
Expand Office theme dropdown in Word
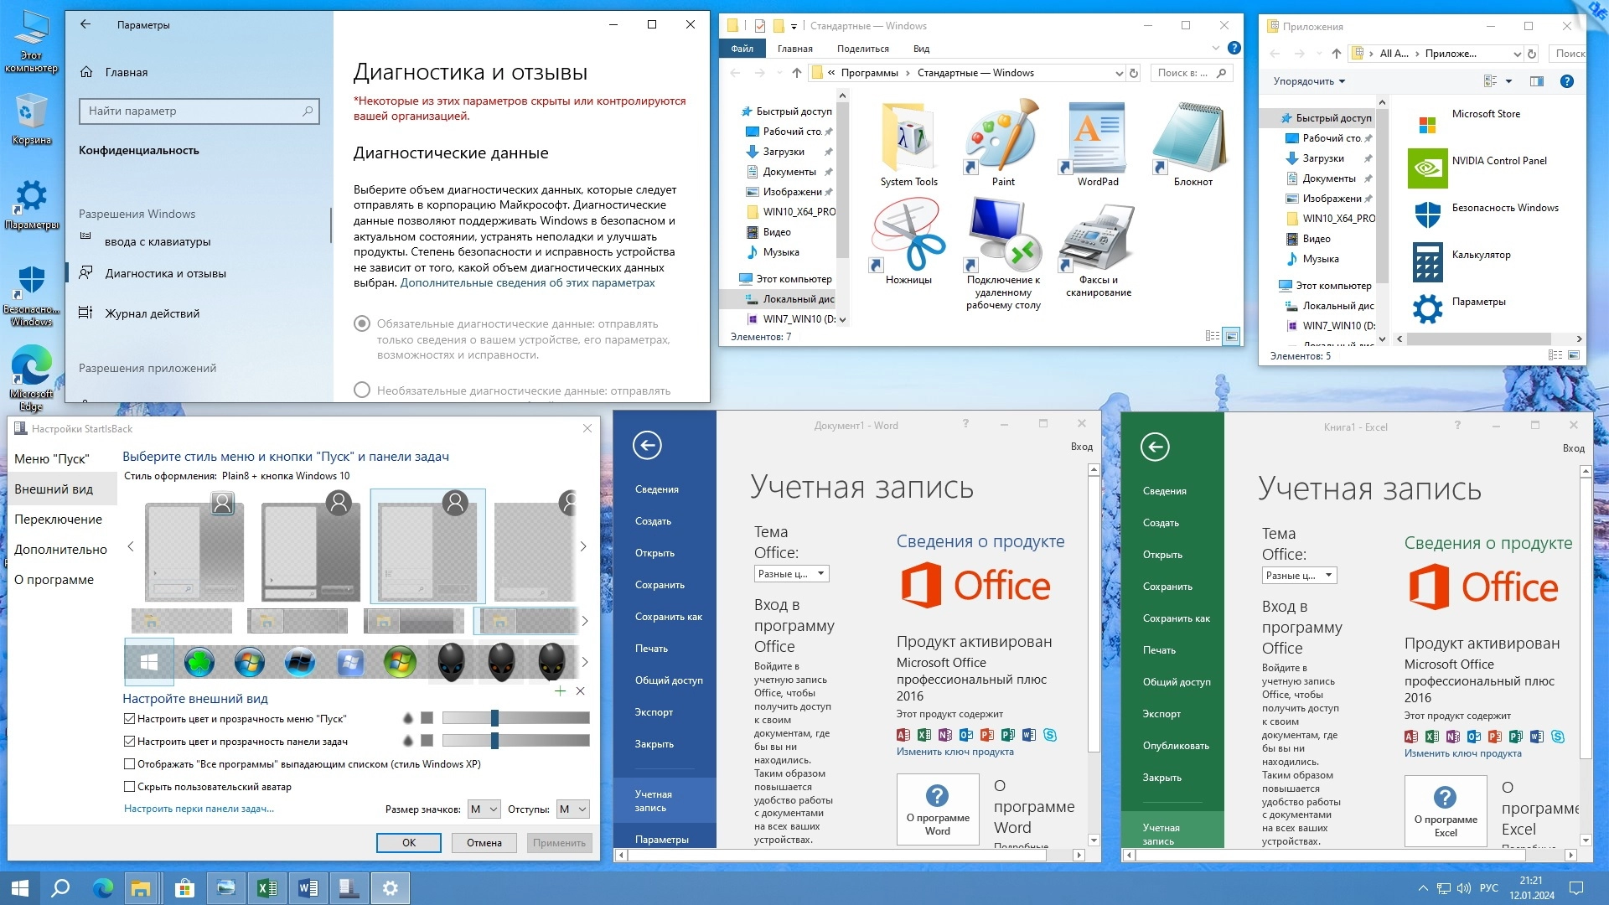tap(791, 574)
